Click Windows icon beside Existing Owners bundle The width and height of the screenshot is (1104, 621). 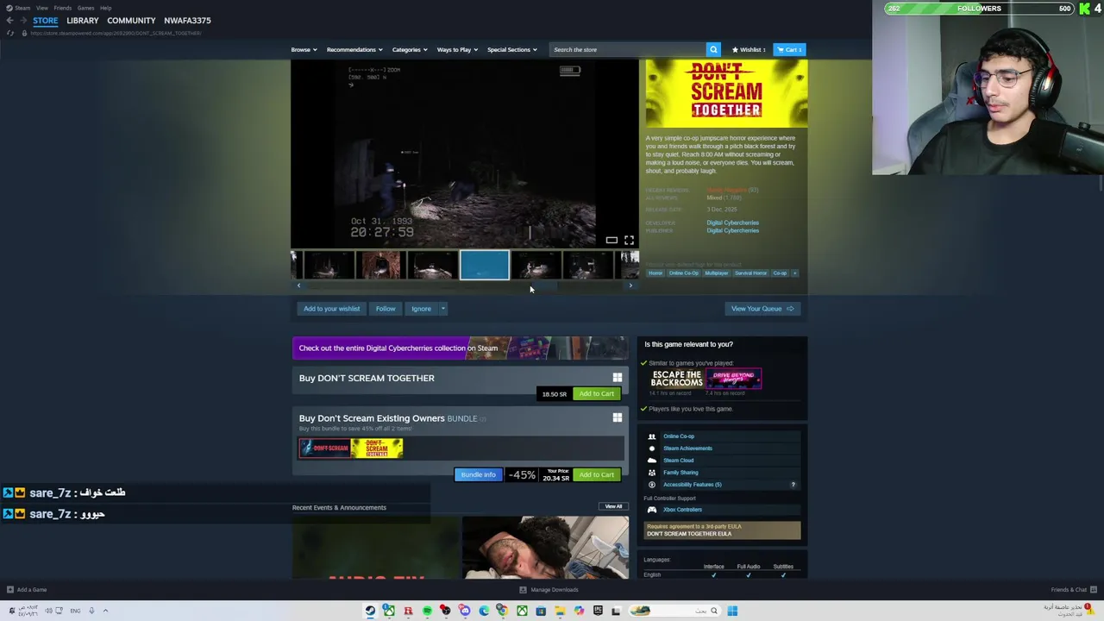coord(617,417)
